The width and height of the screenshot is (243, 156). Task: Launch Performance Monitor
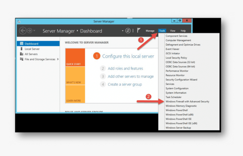click(x=177, y=71)
